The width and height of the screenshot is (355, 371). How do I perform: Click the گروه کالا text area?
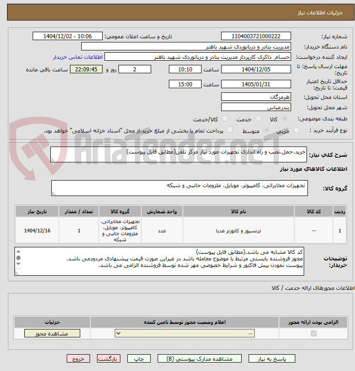point(179,188)
